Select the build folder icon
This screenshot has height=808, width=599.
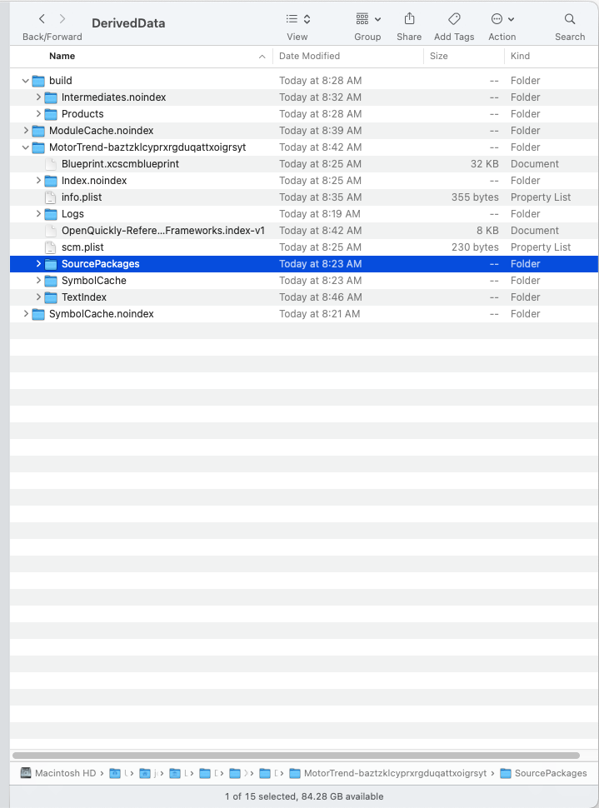[38, 81]
